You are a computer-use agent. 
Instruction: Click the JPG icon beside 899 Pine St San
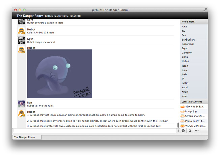pos(182,107)
